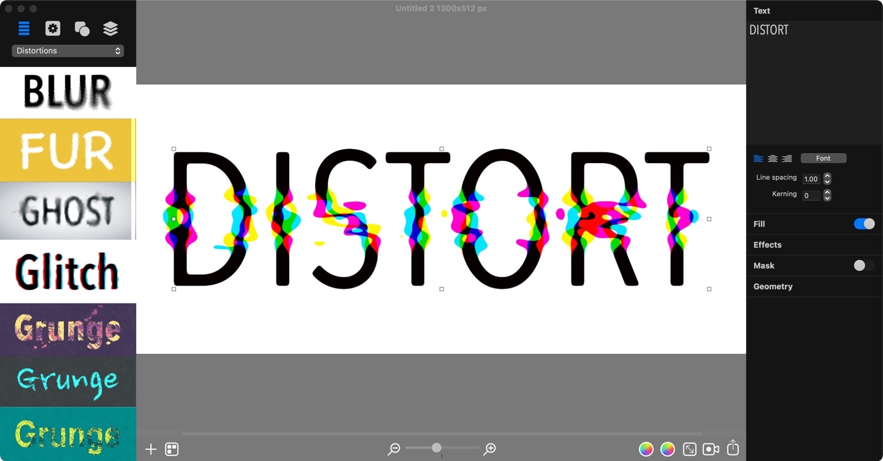Click the Kerning value field

pos(811,196)
